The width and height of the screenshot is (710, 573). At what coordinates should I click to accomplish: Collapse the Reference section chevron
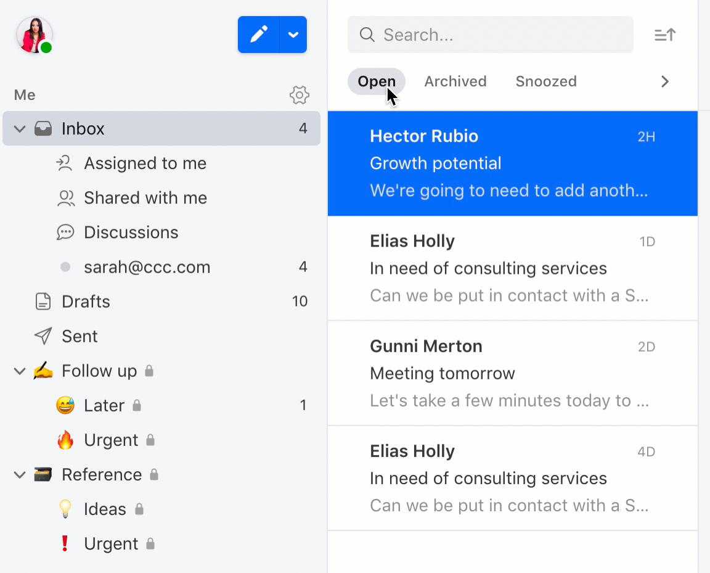click(20, 475)
